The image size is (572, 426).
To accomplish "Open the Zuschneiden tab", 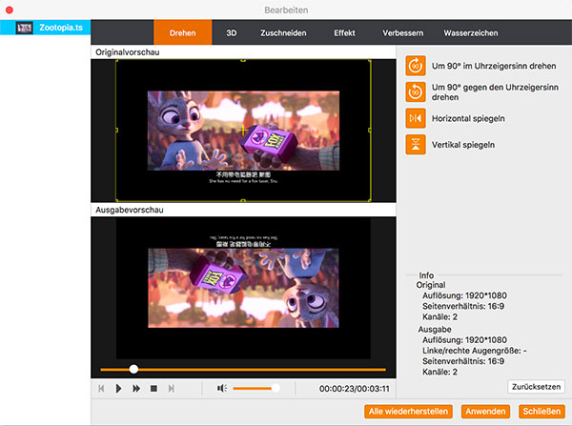I will [283, 32].
